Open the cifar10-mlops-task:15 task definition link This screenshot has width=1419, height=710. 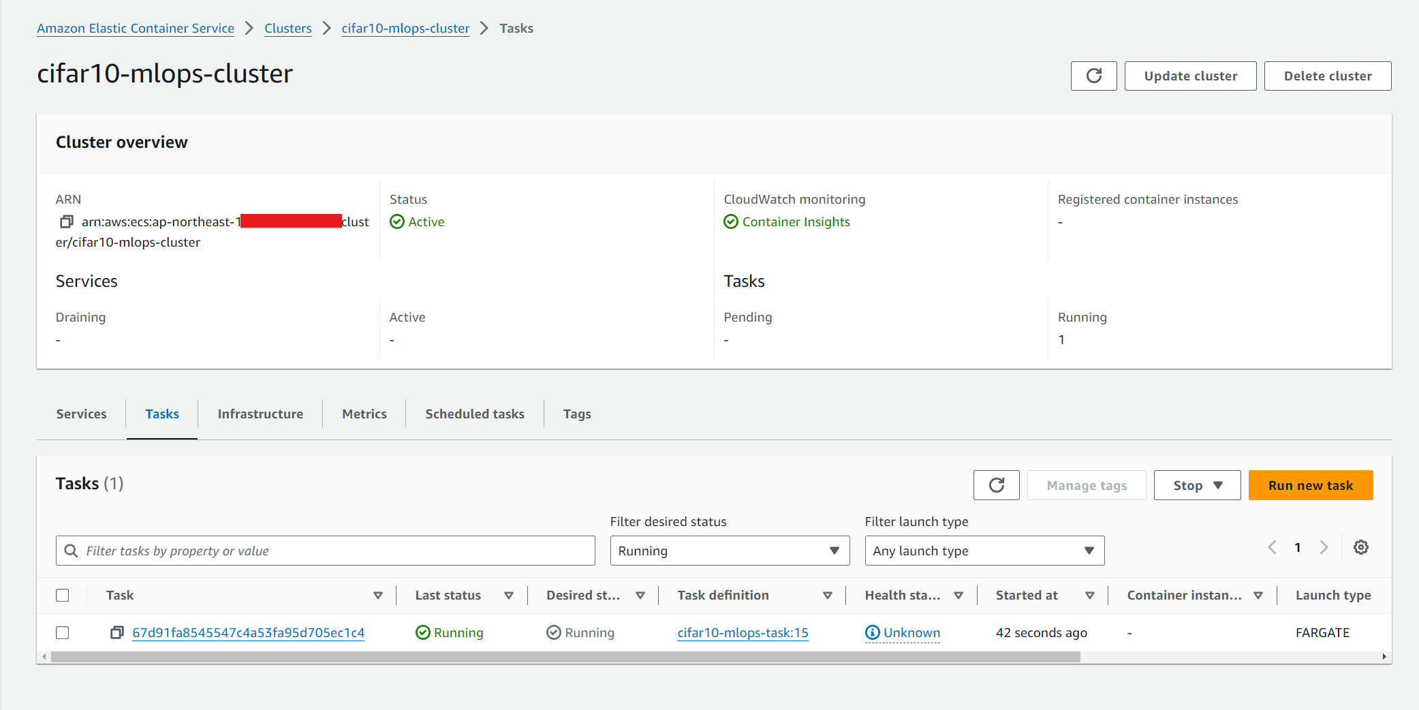[743, 633]
